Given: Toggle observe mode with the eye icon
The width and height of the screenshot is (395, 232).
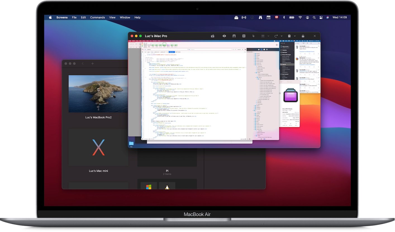Looking at the screenshot, I should point(224,36).
